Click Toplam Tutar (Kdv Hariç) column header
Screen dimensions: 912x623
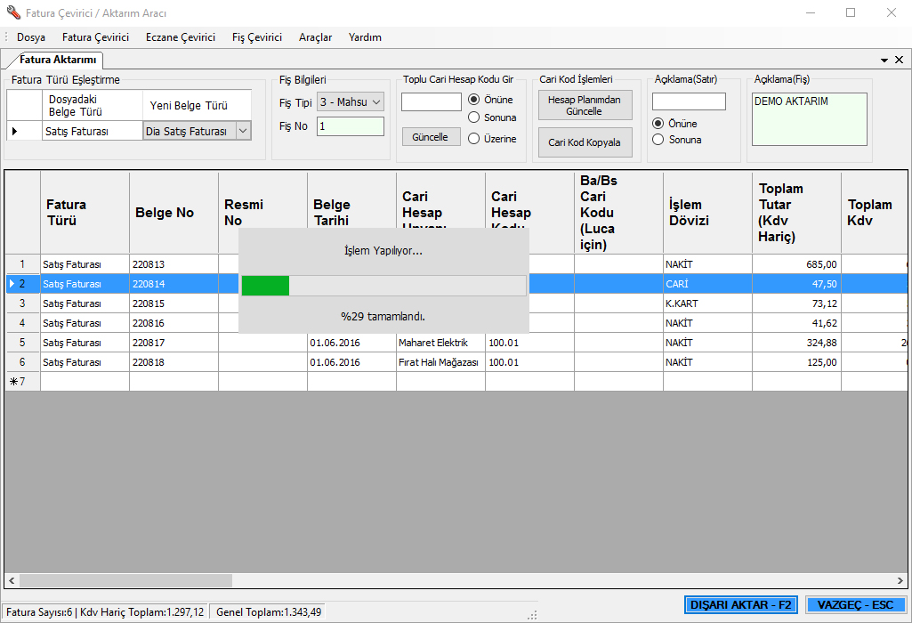[x=797, y=213]
